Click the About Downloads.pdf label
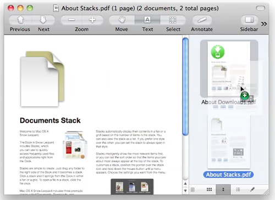Image resolution: width=275 pixels, height=200 pixels. pyautogui.click(x=228, y=102)
